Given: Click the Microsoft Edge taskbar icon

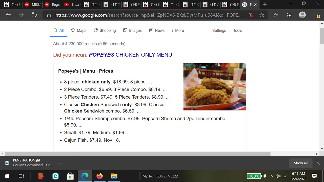Looking at the screenshot, I should tap(85, 176).
